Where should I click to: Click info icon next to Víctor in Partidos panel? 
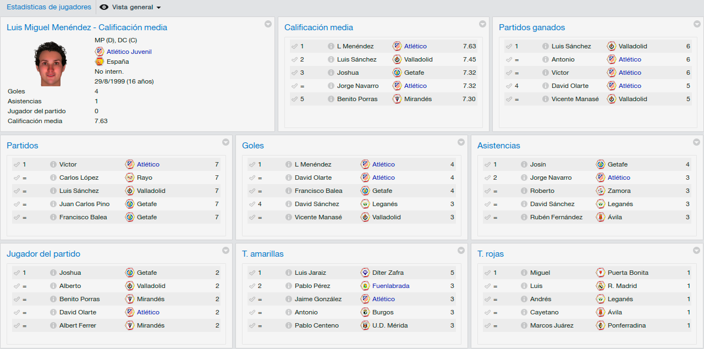point(53,165)
